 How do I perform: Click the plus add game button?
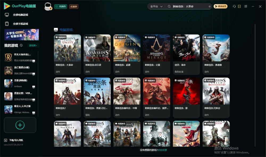tap(20, 125)
